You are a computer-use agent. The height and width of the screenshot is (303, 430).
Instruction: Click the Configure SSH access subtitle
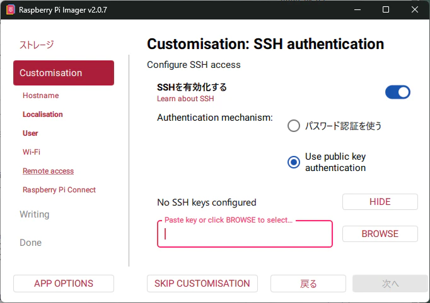[x=194, y=65]
